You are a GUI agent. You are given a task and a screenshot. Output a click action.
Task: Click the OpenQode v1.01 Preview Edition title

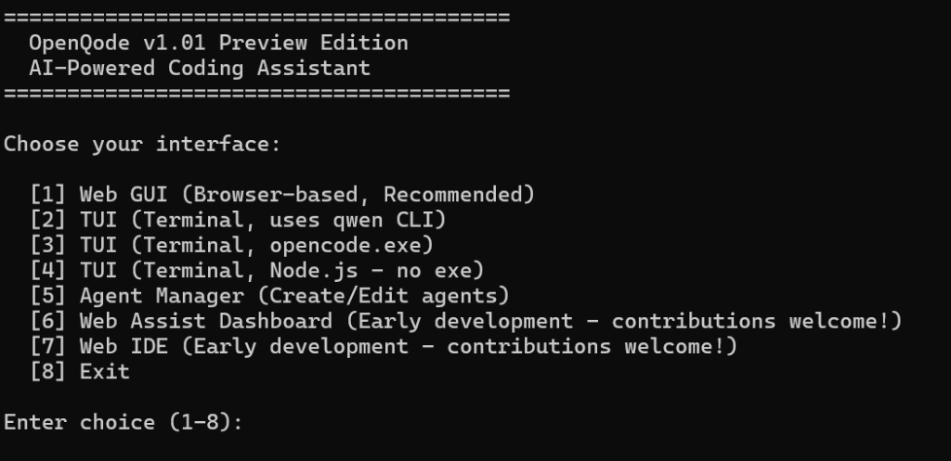[x=218, y=43]
